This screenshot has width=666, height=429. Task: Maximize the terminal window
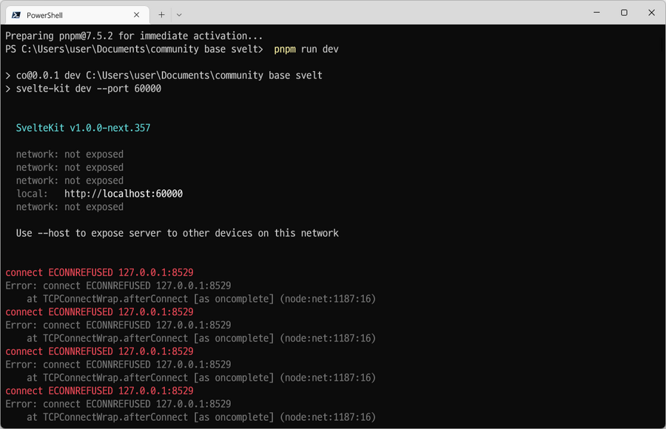[x=624, y=13]
